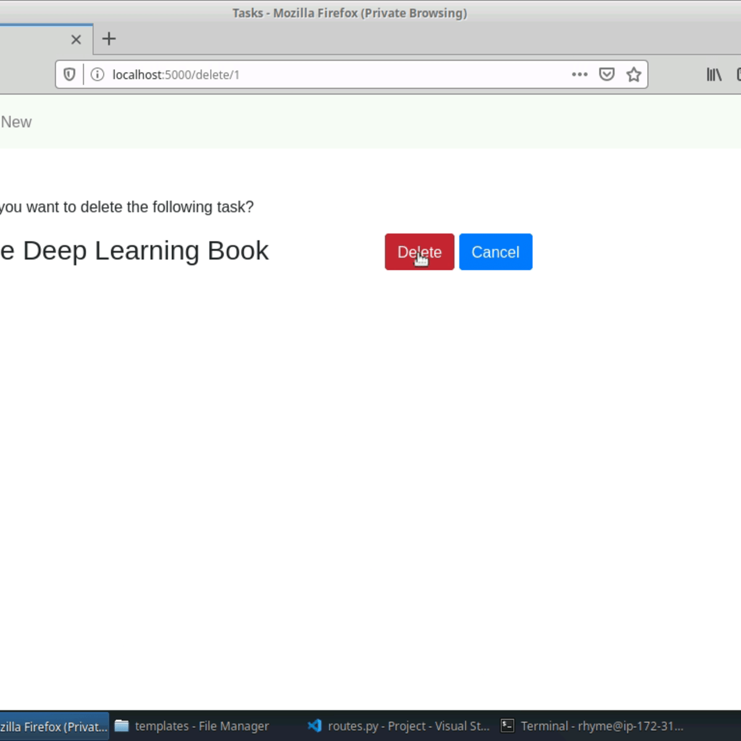This screenshot has height=741, width=741.
Task: Open a new browser tab with the plus
Action: click(109, 39)
